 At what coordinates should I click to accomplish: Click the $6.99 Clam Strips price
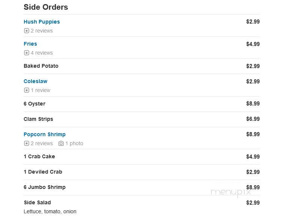pos(253,119)
